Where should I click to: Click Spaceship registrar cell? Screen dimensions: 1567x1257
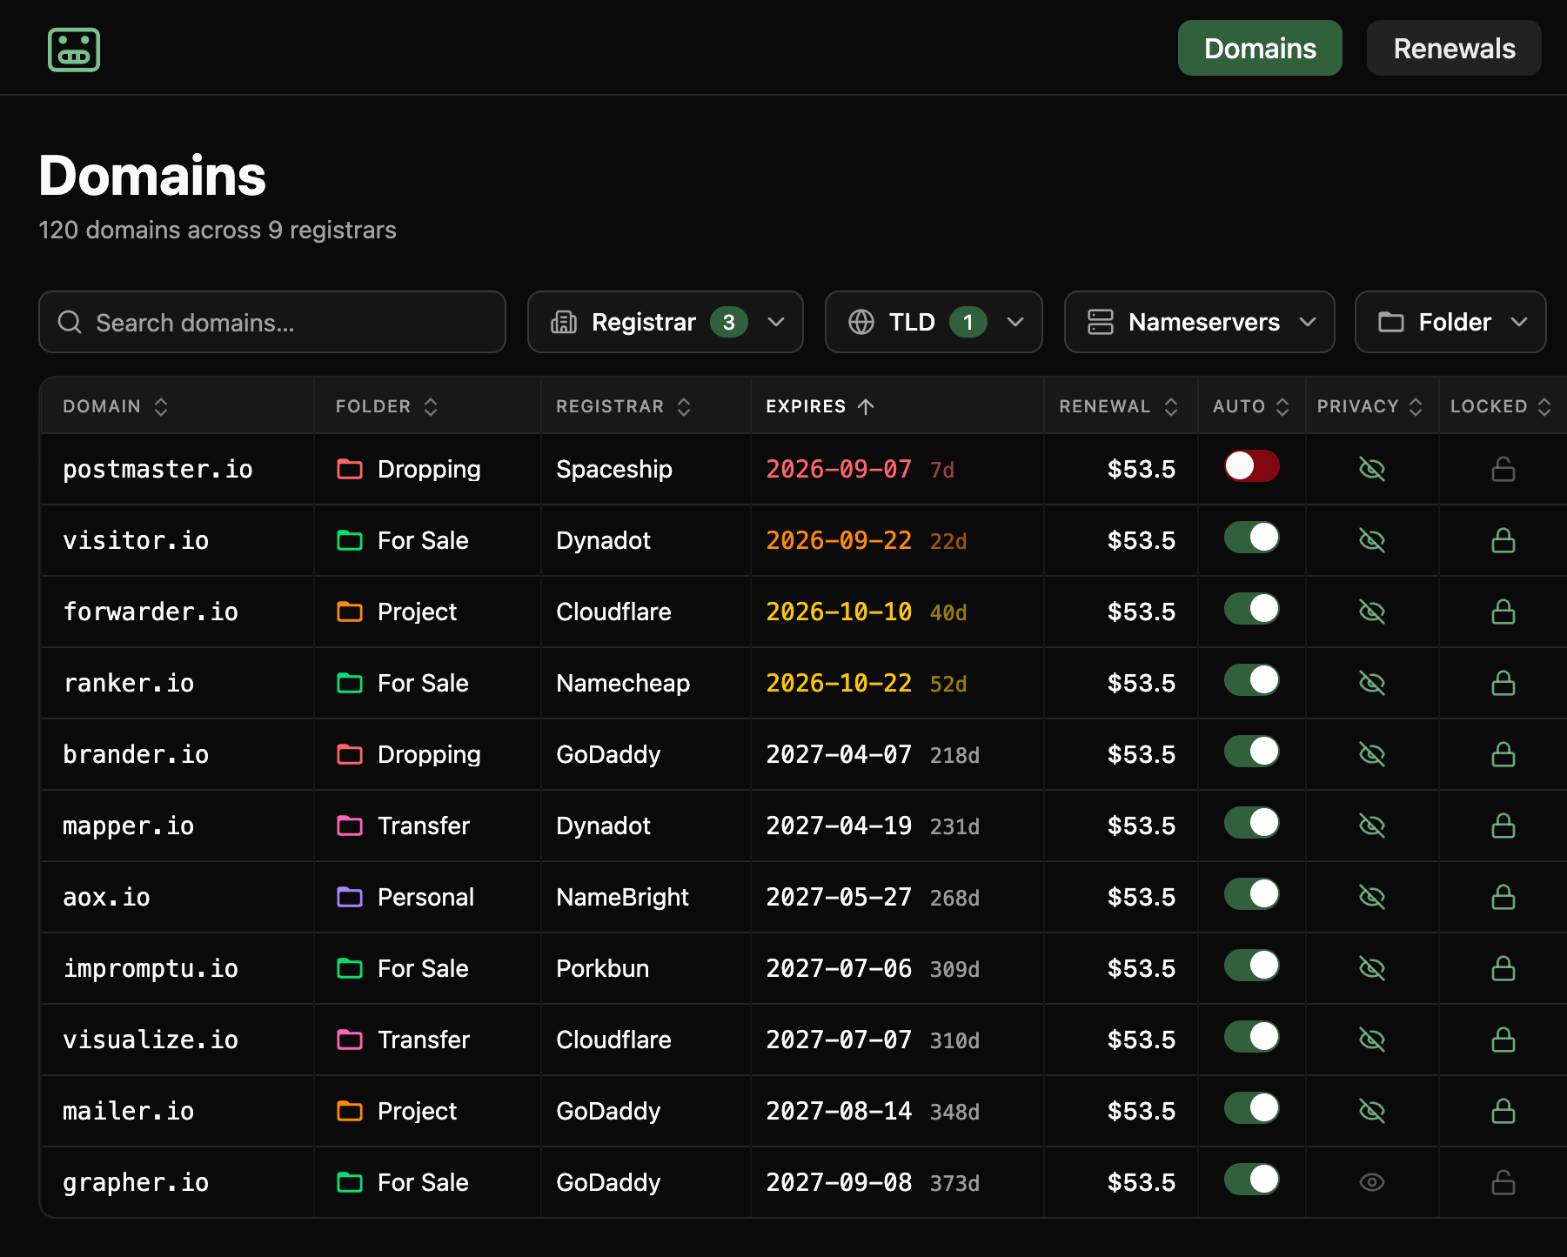coord(614,470)
